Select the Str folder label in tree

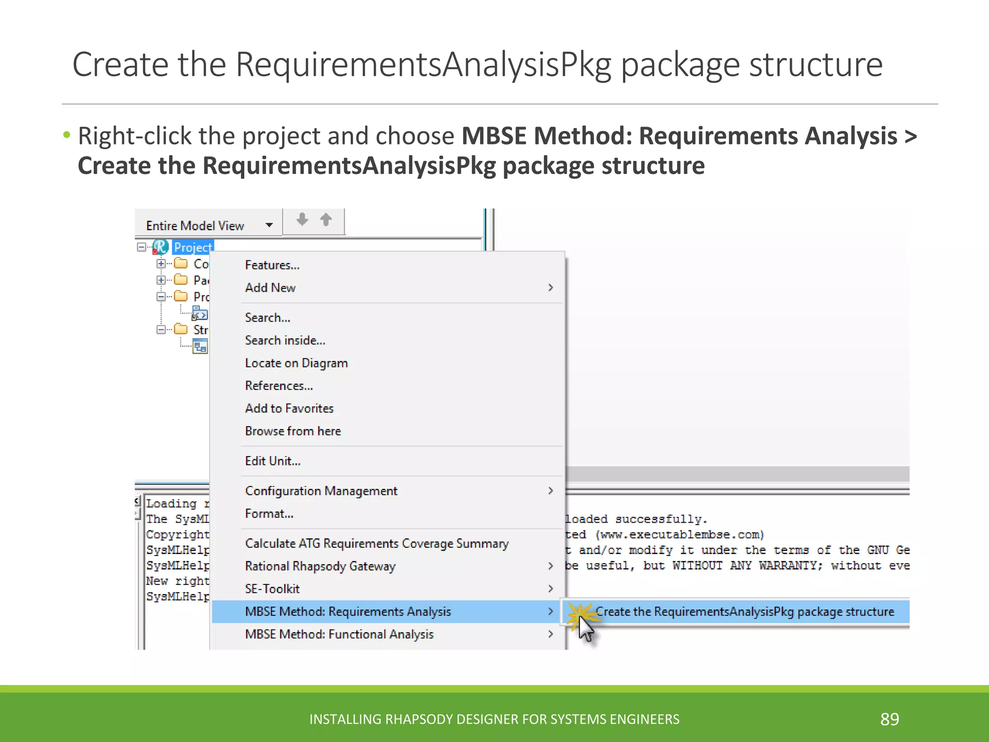[200, 330]
